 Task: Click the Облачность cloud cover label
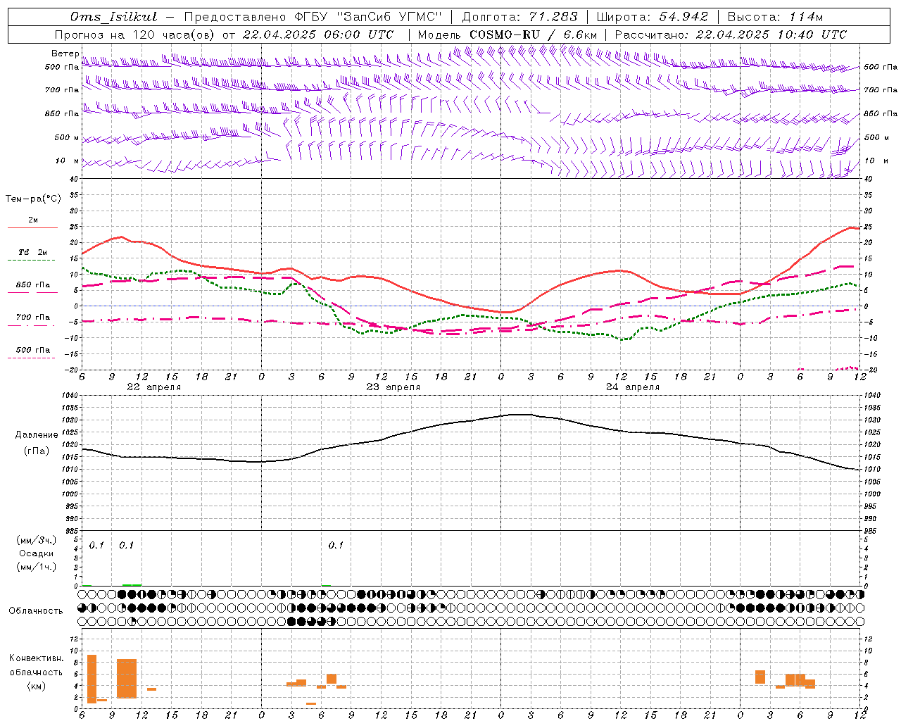coord(36,610)
